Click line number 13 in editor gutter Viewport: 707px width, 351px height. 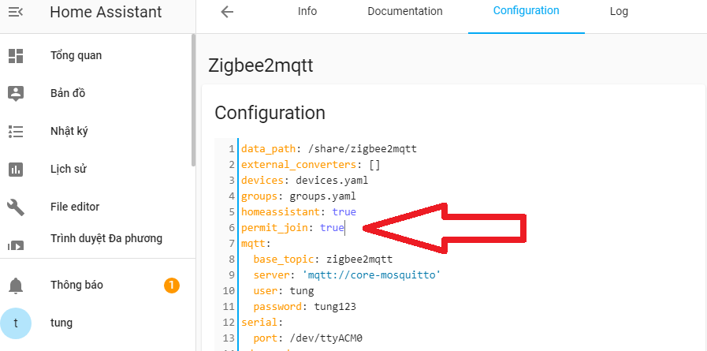click(x=229, y=338)
